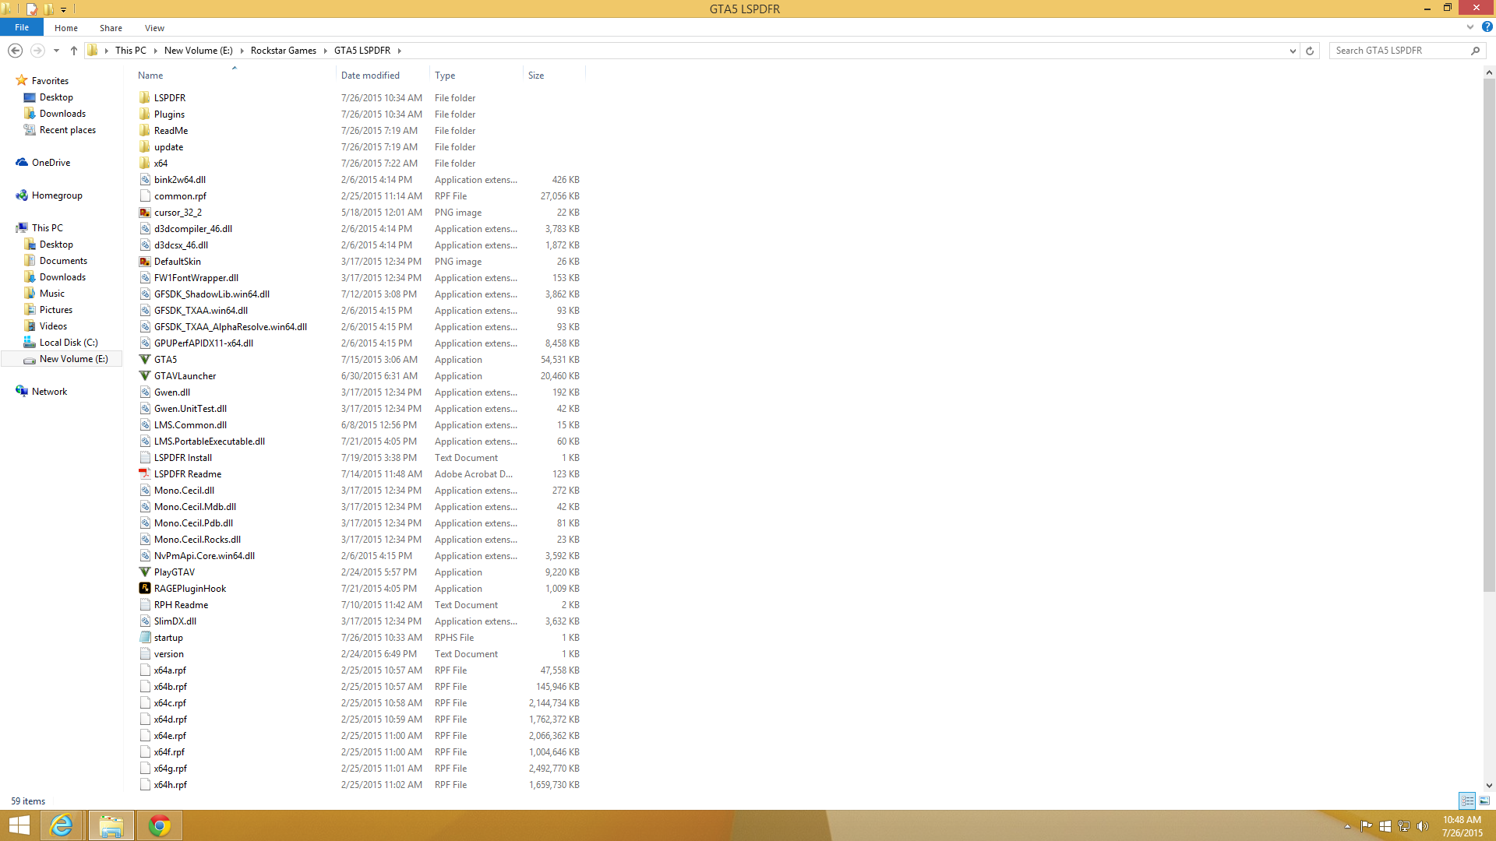
Task: Click the RAGEPluginHook application icon
Action: click(145, 589)
